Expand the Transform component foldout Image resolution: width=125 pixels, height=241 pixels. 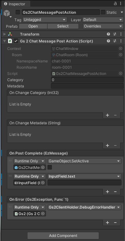click(x=5, y=34)
